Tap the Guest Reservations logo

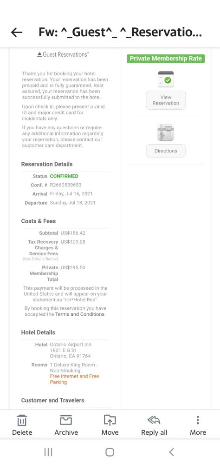coord(63,54)
